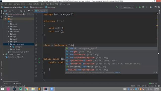Choose FunctionalInterface completion suggestion

coord(111,67)
